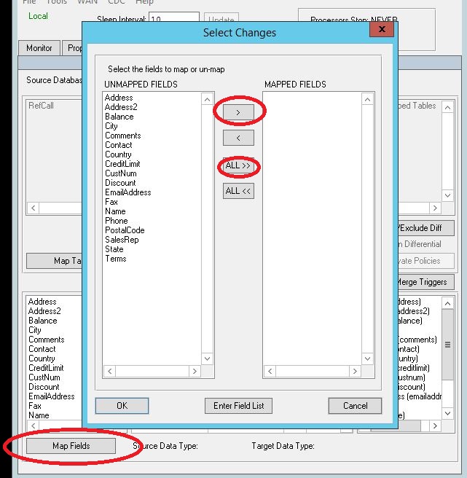Select State in the unmapped fields
This screenshot has width=467, height=478.
[114, 248]
